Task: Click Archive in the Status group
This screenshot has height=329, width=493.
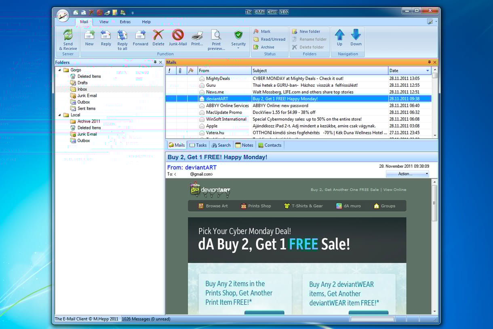Action: pyautogui.click(x=264, y=47)
